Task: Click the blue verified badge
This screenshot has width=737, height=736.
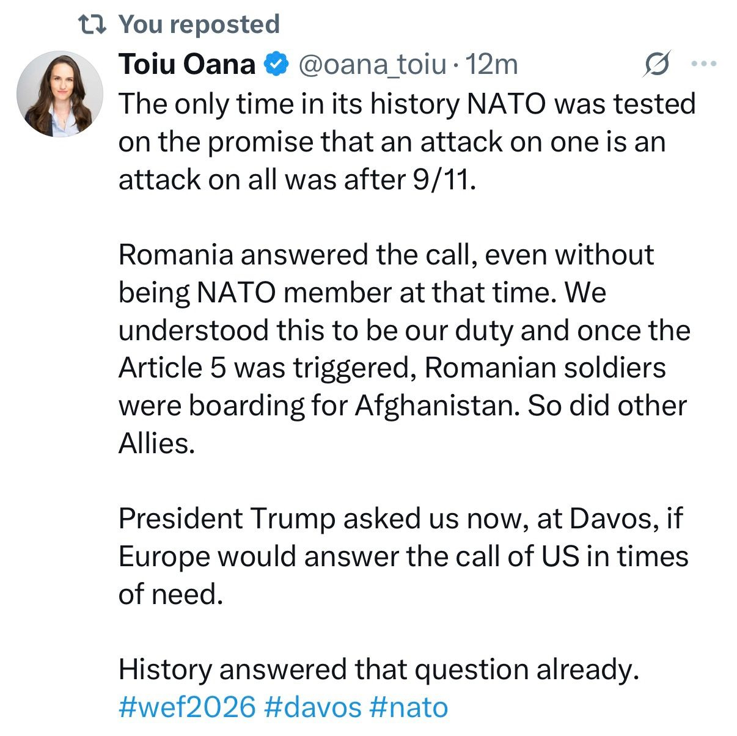Action: pos(276,64)
